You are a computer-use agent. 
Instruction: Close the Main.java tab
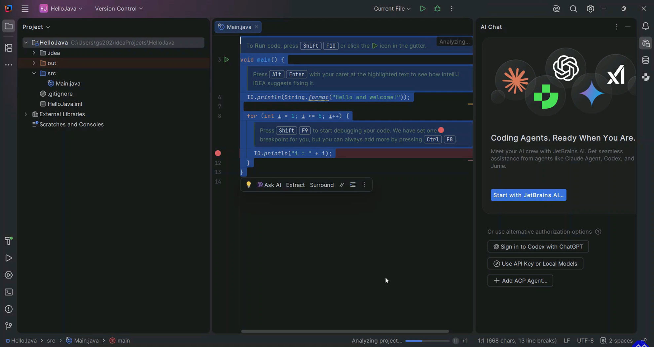pyautogui.click(x=256, y=27)
